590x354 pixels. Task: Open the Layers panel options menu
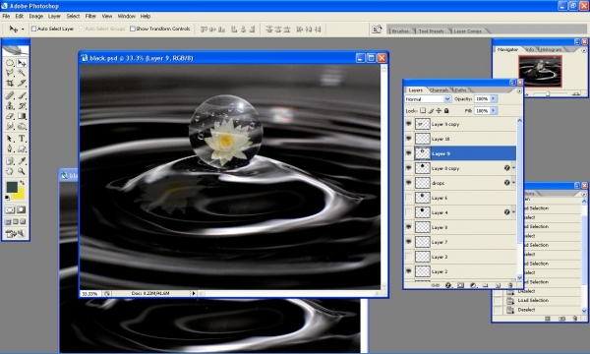click(x=519, y=90)
